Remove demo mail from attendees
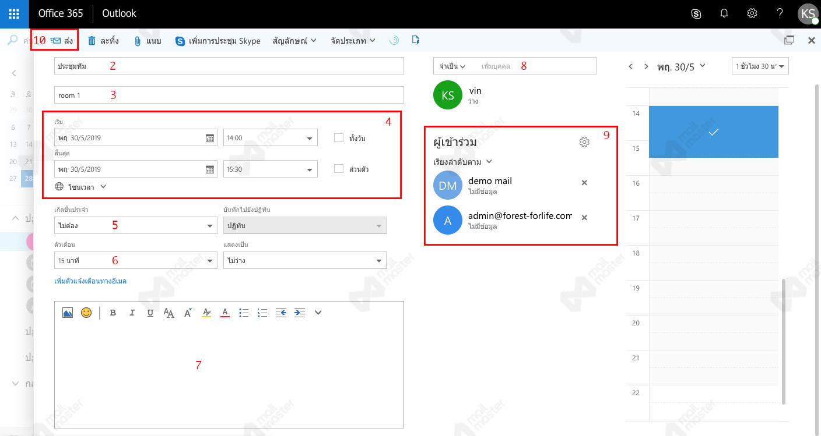 click(x=584, y=182)
